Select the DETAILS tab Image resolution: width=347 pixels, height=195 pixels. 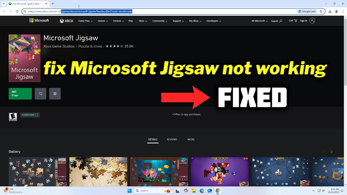[153, 139]
